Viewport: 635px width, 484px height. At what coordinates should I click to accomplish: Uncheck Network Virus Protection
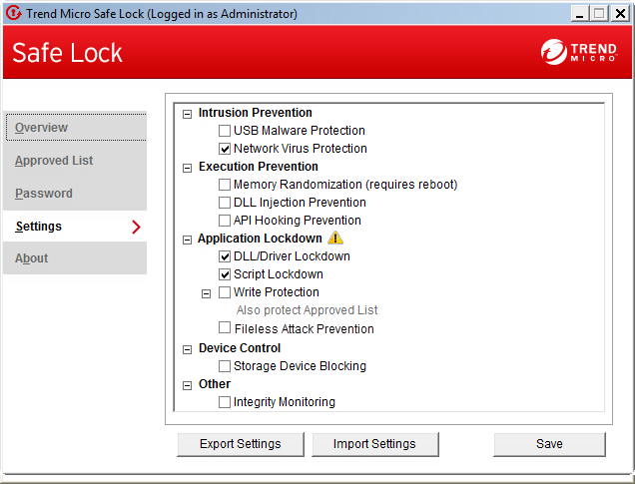(225, 149)
